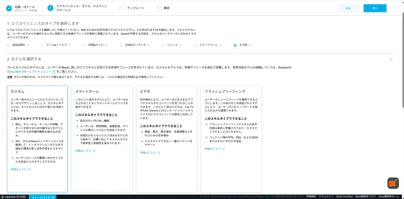Image resolution: width=404 pixels, height=199 pixels.
Task: Click the step 3 テンプレート circle icon
Action: pyautogui.click(x=121, y=8)
